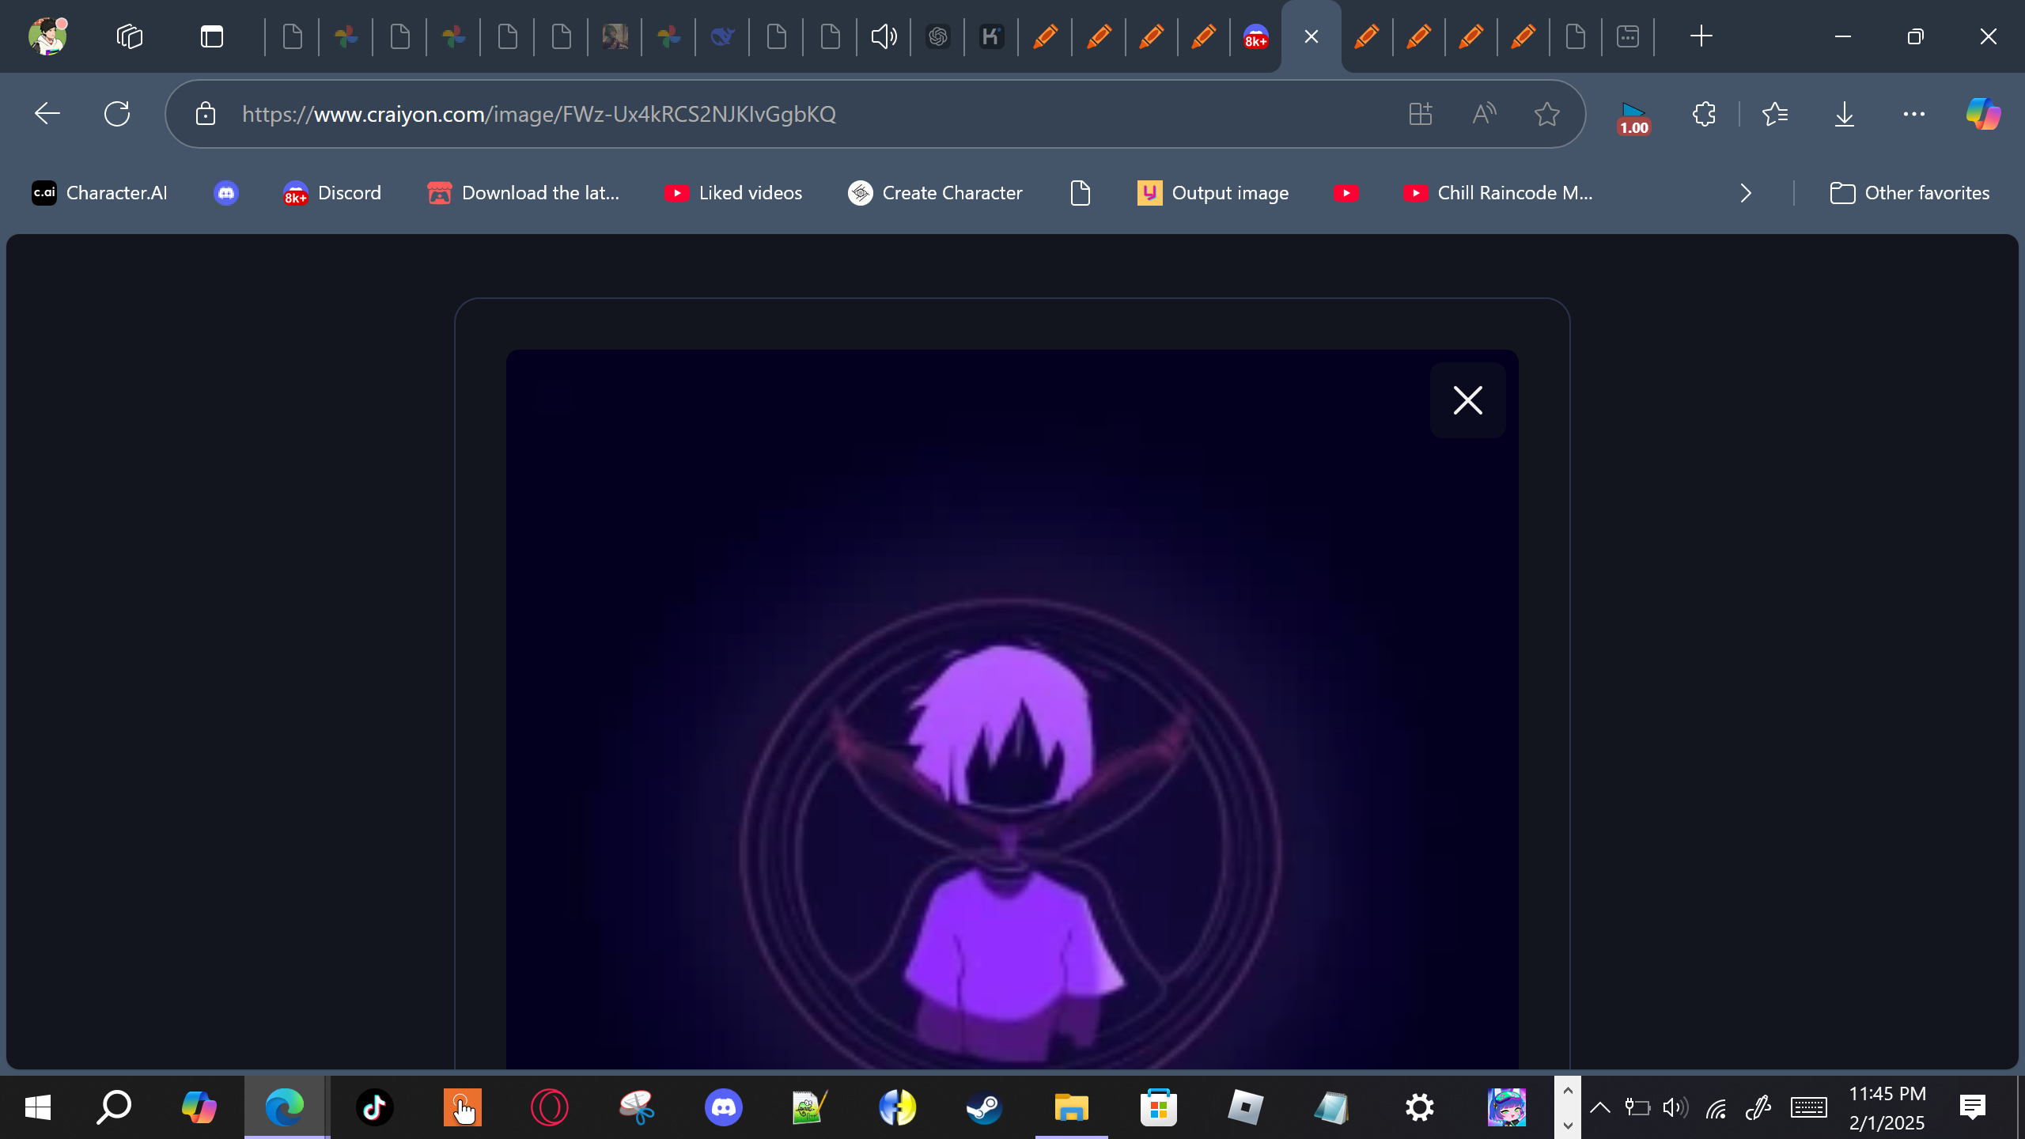Open the Copilot sidebar icon

1983,114
